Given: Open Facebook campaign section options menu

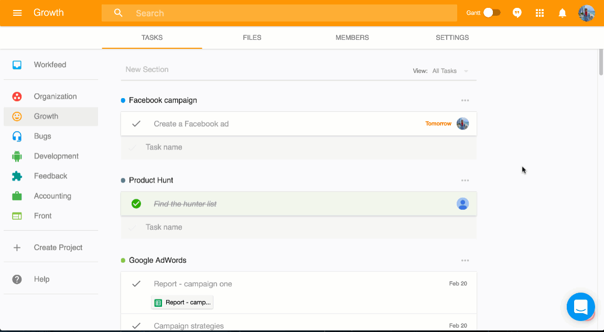Looking at the screenshot, I should (x=465, y=101).
